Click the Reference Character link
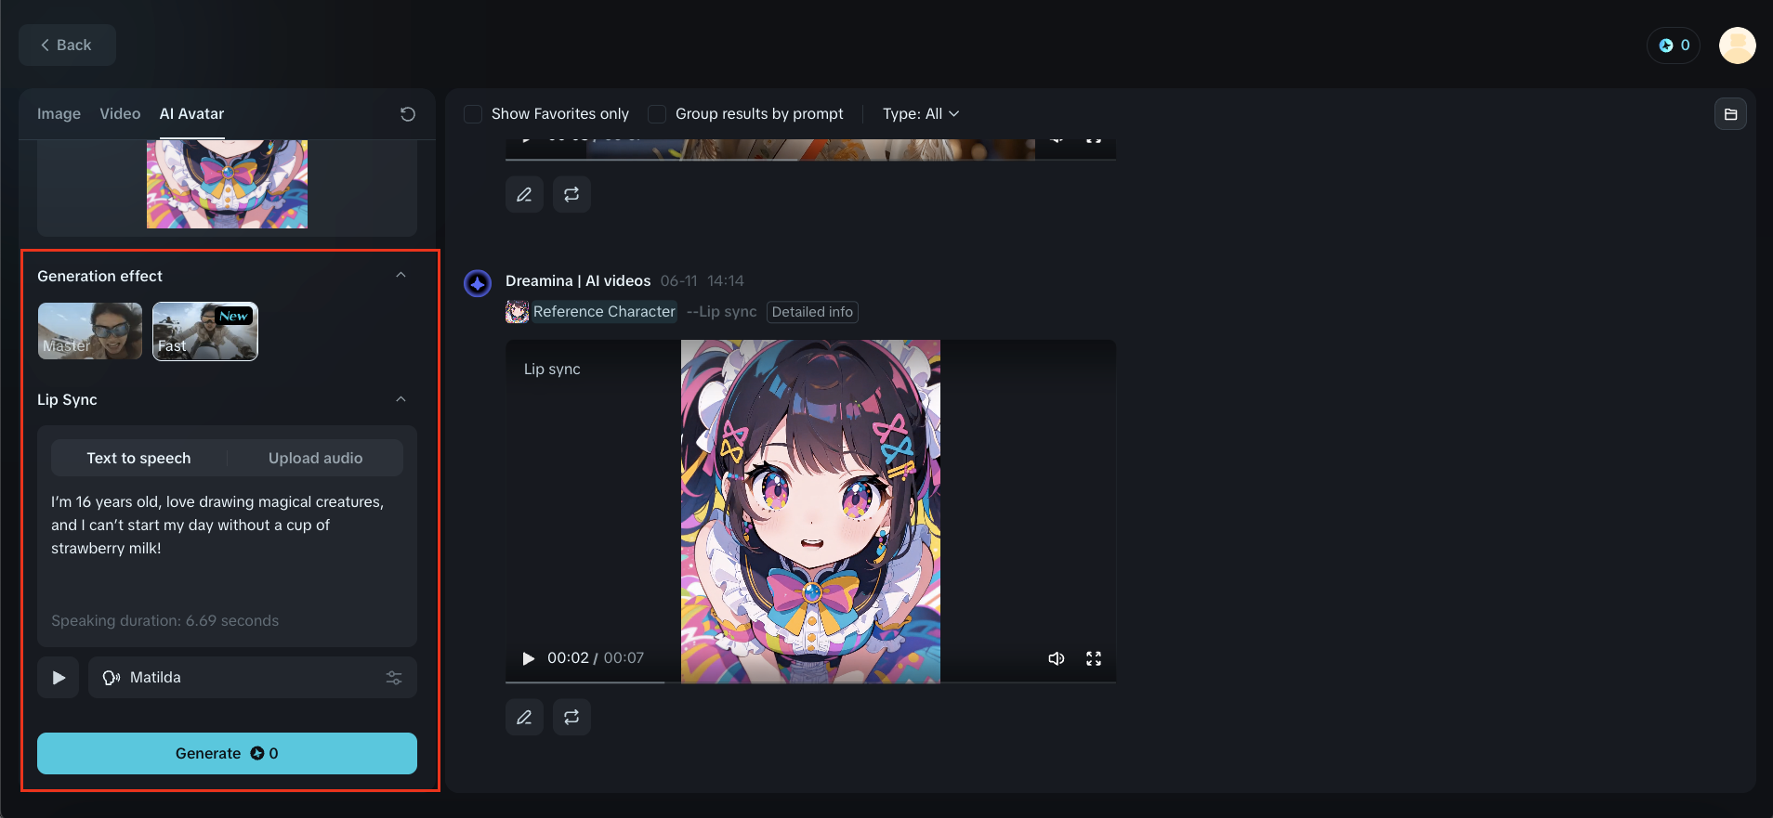The image size is (1773, 818). pos(604,312)
